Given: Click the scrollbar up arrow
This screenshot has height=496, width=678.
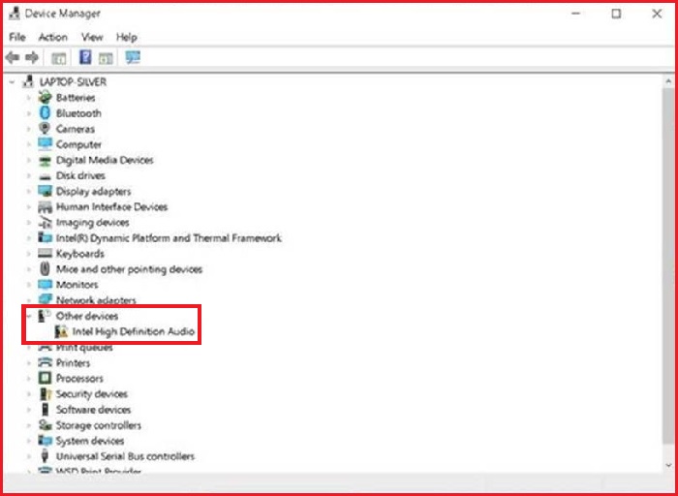Looking at the screenshot, I should coord(668,81).
